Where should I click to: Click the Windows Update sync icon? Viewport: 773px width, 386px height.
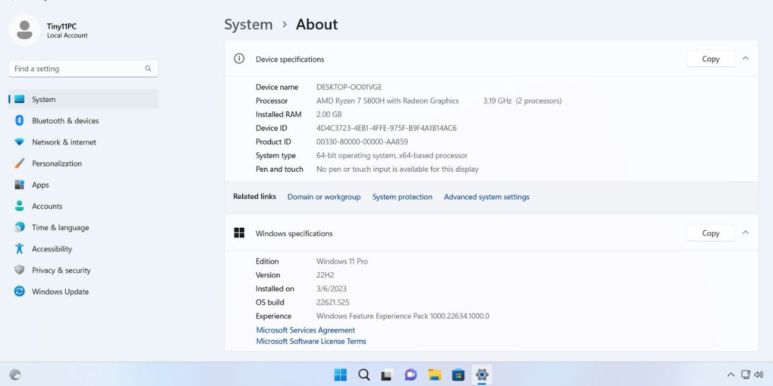[x=19, y=291]
